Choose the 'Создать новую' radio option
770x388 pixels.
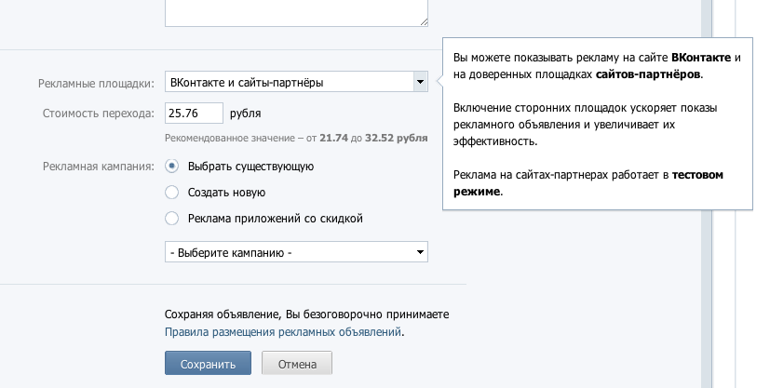click(x=170, y=193)
